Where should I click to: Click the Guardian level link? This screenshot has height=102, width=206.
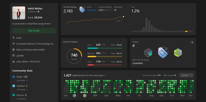(x=91, y=10)
